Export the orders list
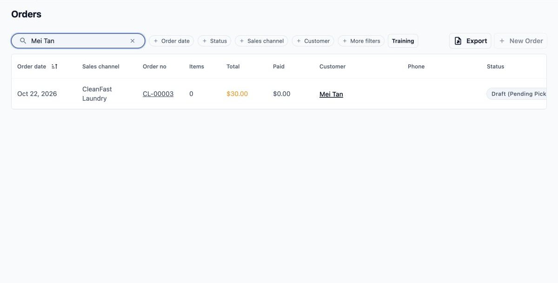Viewport: 558px width, 283px height. coord(470,41)
